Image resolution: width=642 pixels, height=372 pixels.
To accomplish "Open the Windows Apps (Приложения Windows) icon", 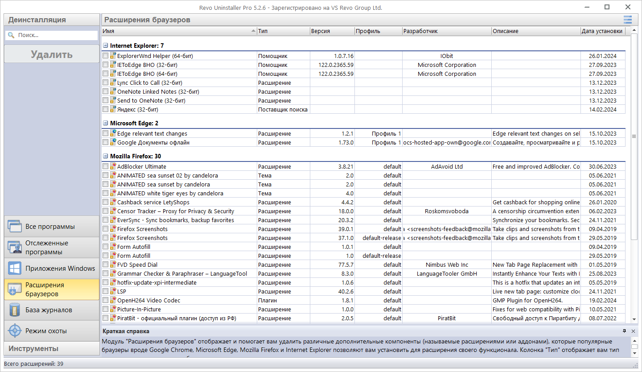I will coord(15,268).
